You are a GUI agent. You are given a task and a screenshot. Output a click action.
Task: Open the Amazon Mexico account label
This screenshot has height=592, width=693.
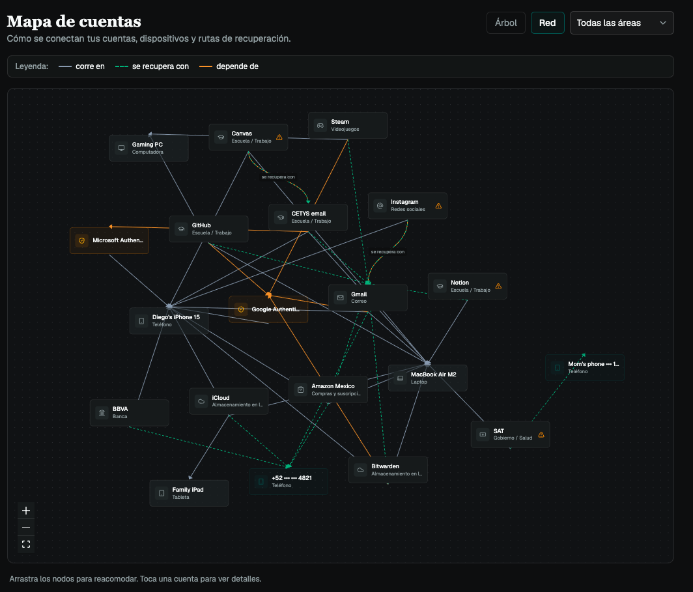point(333,386)
